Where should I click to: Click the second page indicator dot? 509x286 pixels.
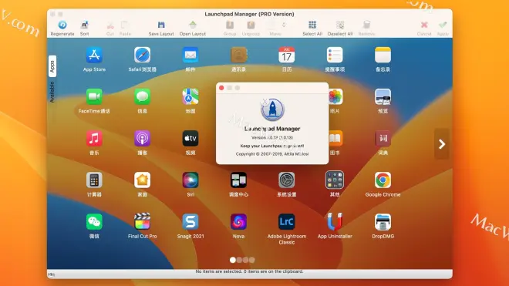(239, 260)
